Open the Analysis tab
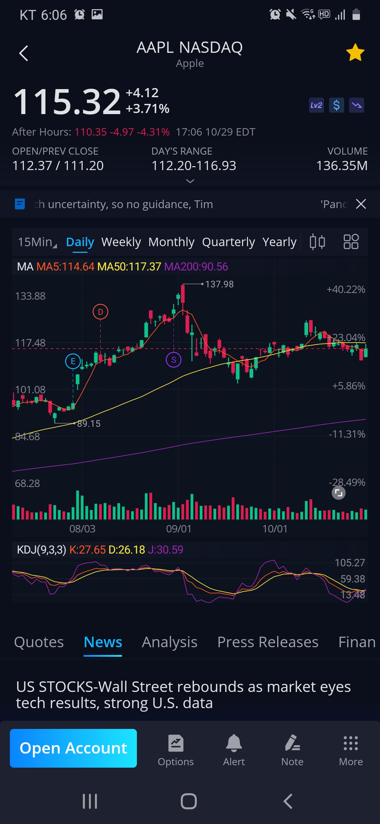The image size is (380, 824). 169,642
